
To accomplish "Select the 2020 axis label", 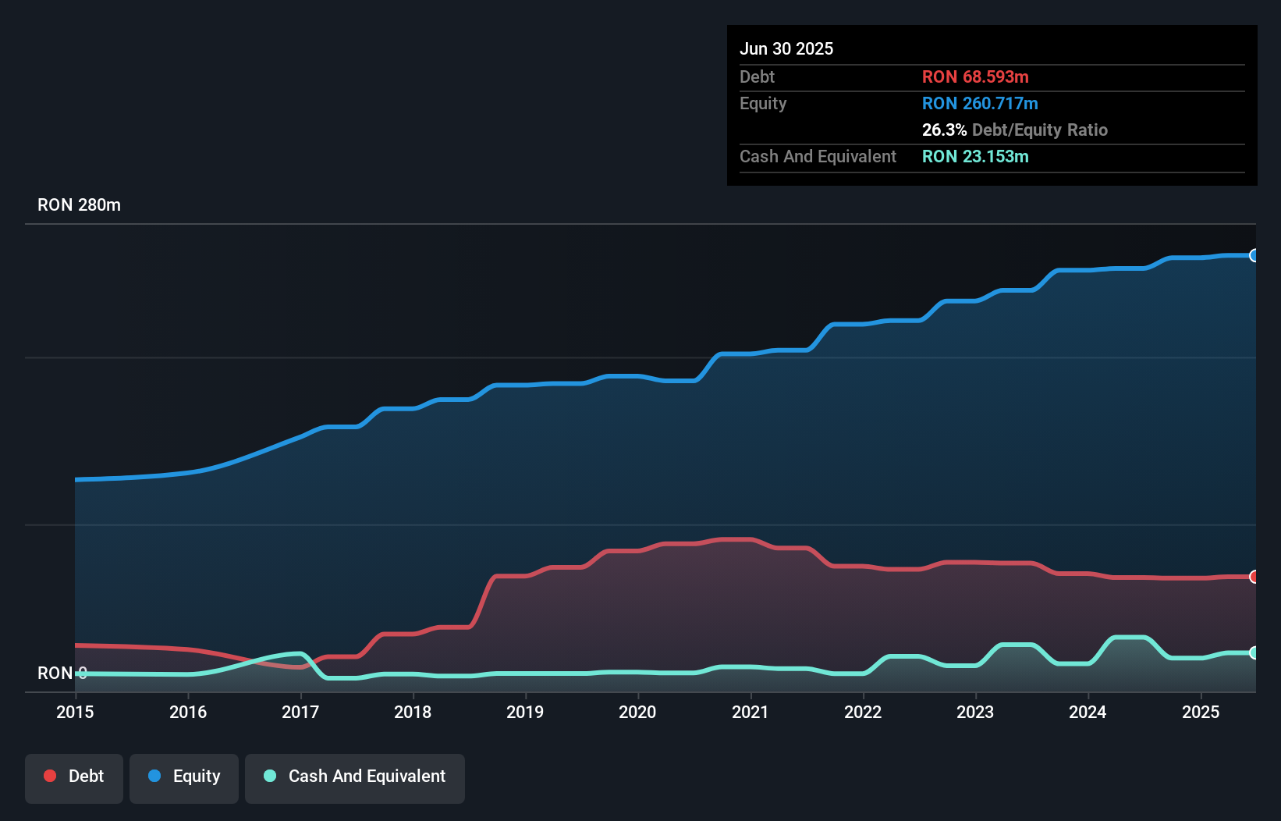I will click(x=637, y=712).
